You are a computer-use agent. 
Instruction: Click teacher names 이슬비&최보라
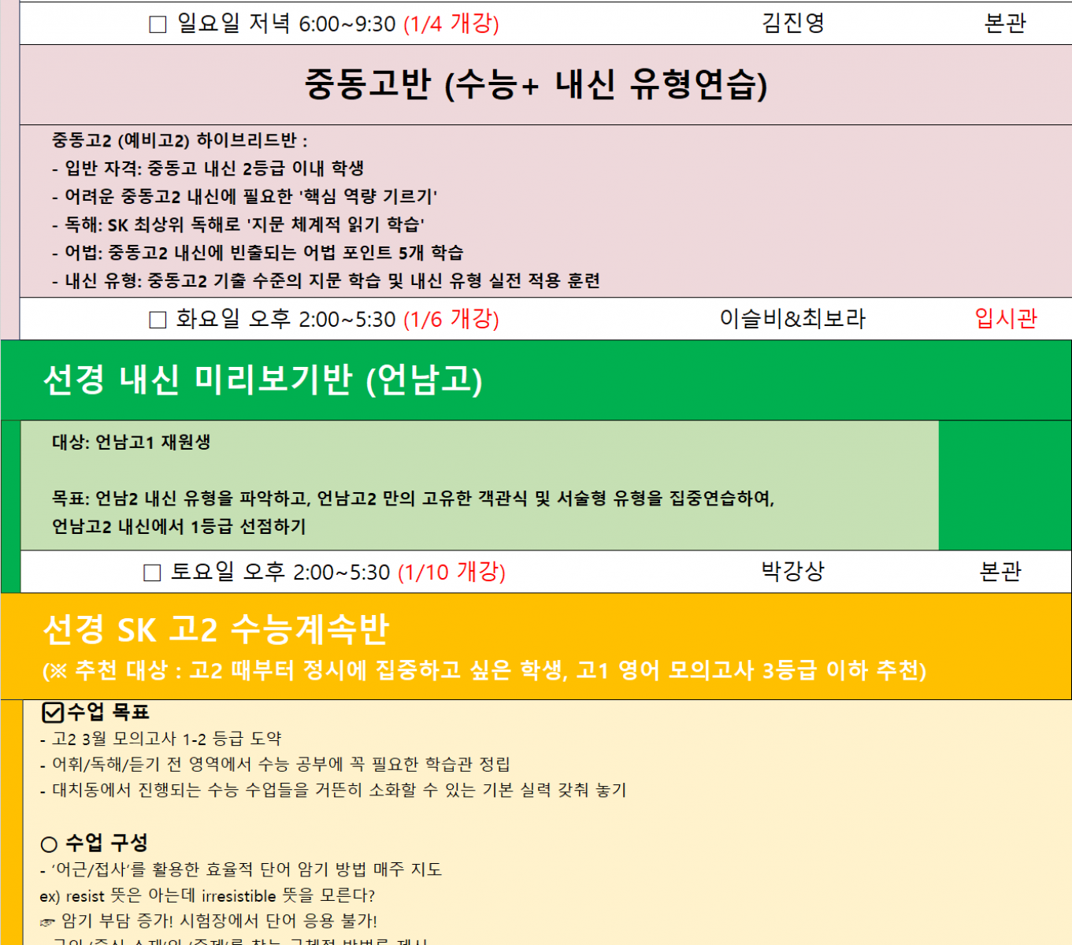tap(792, 319)
